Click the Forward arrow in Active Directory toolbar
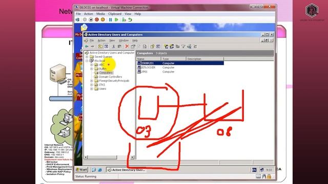 [x=92, y=47]
